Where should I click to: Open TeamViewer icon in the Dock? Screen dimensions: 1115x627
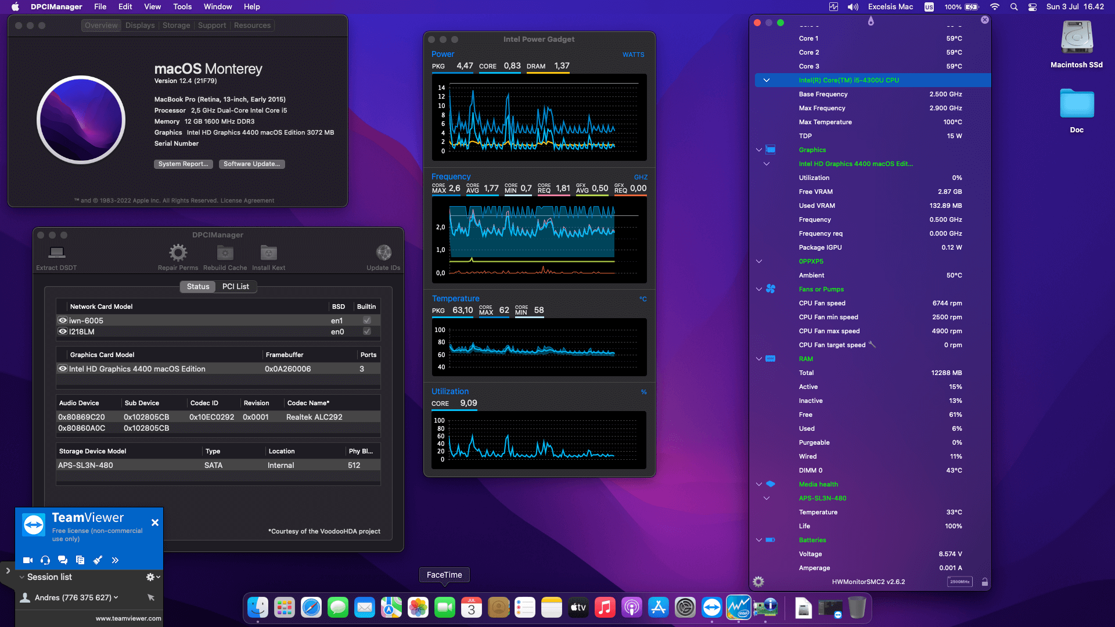pyautogui.click(x=712, y=608)
